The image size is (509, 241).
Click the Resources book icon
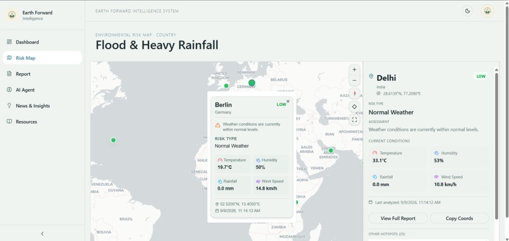9,121
